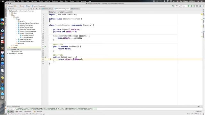Screen dimensions: 205x115
Task: Open Spotlight search in menu bar
Action: (x=198, y=1)
